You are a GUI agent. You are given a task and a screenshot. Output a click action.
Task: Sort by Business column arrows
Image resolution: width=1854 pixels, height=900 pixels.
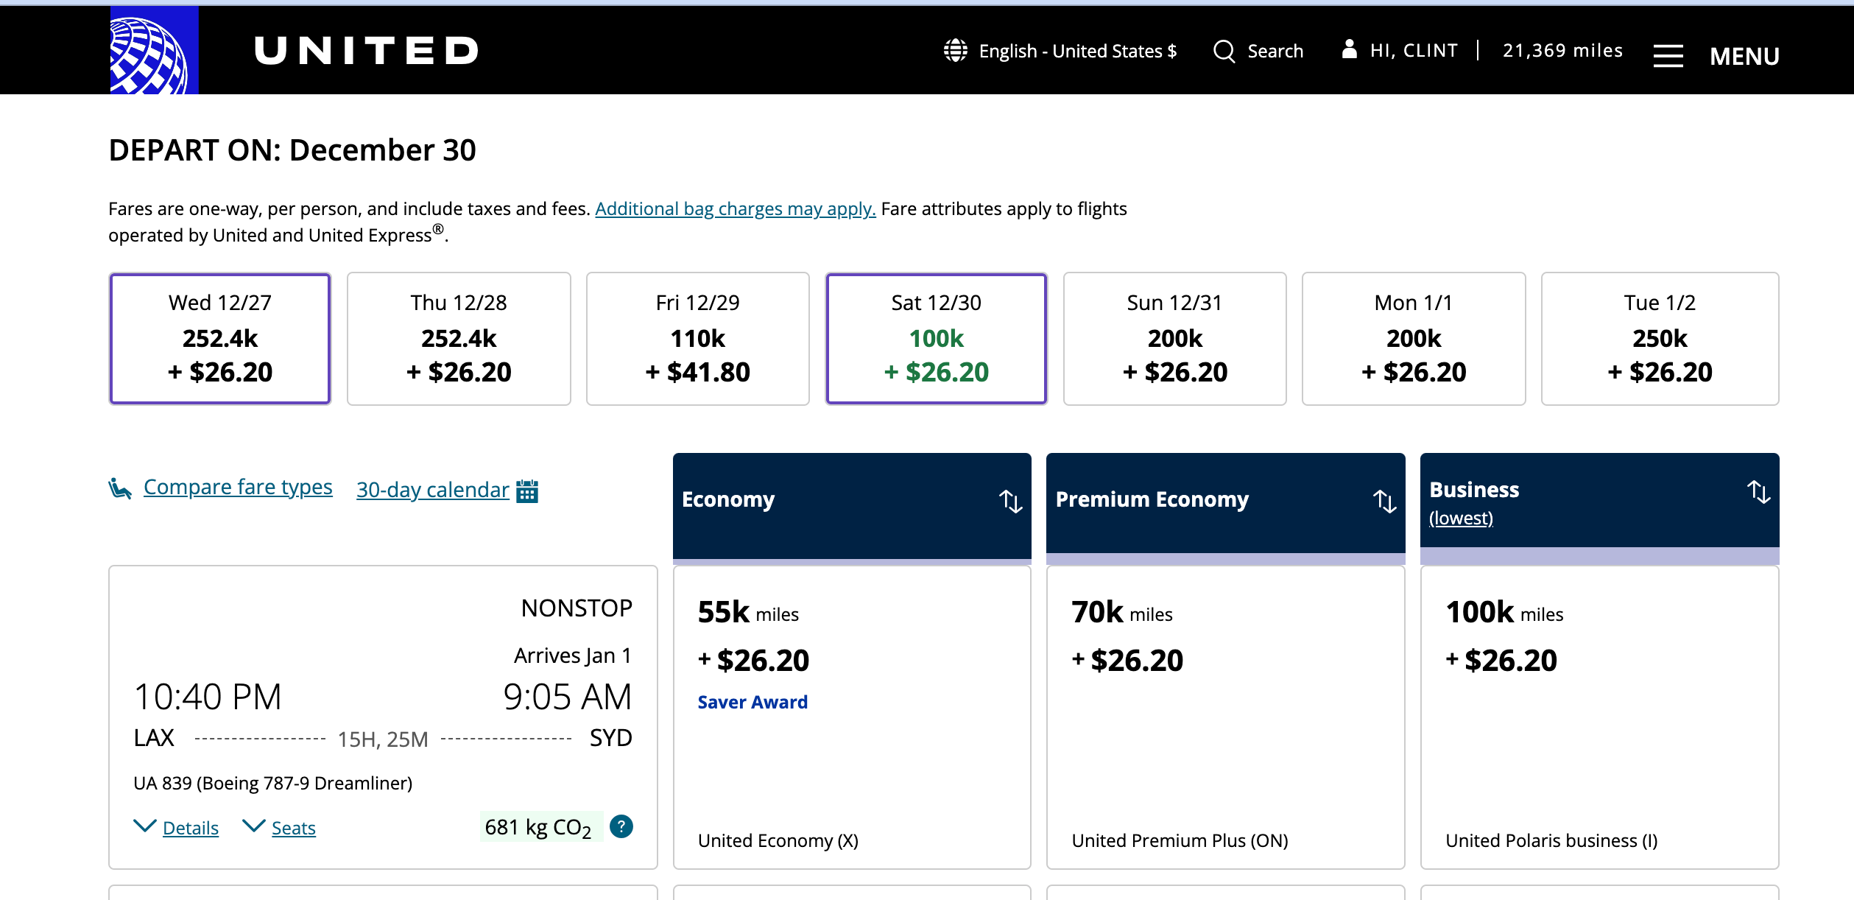[1758, 492]
